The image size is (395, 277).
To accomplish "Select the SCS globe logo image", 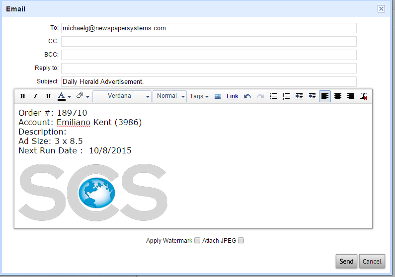I will pos(93,193).
